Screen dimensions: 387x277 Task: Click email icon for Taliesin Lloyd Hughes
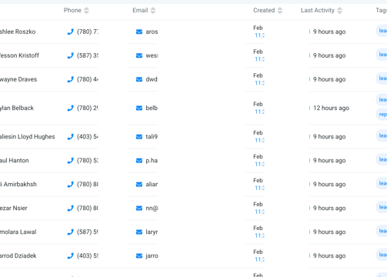pos(139,137)
